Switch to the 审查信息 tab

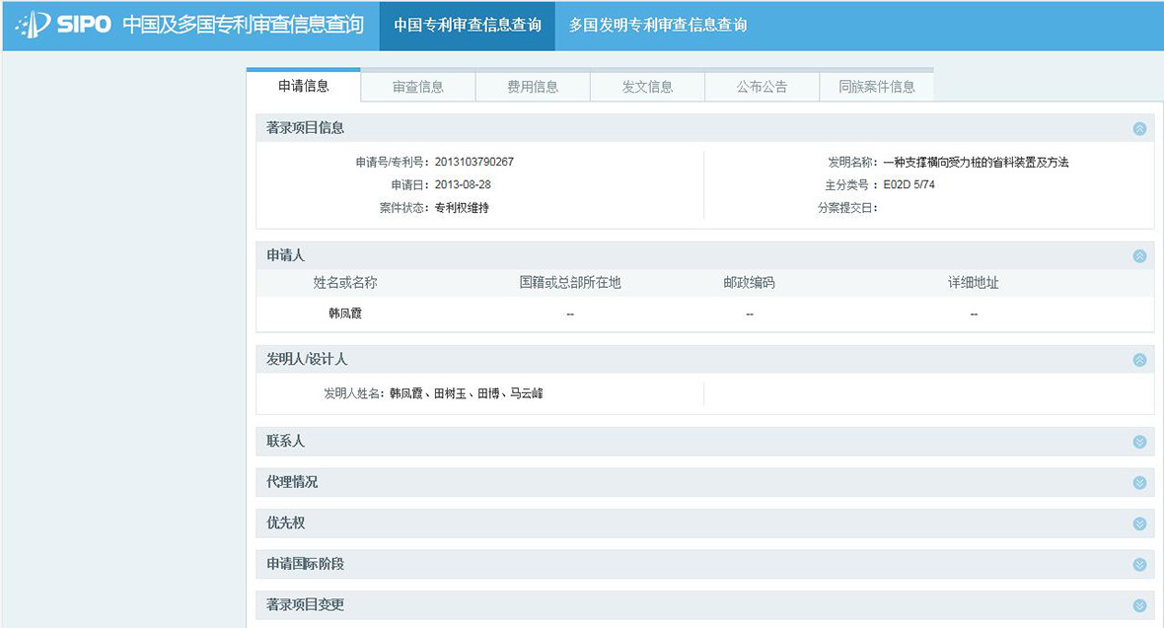418,87
